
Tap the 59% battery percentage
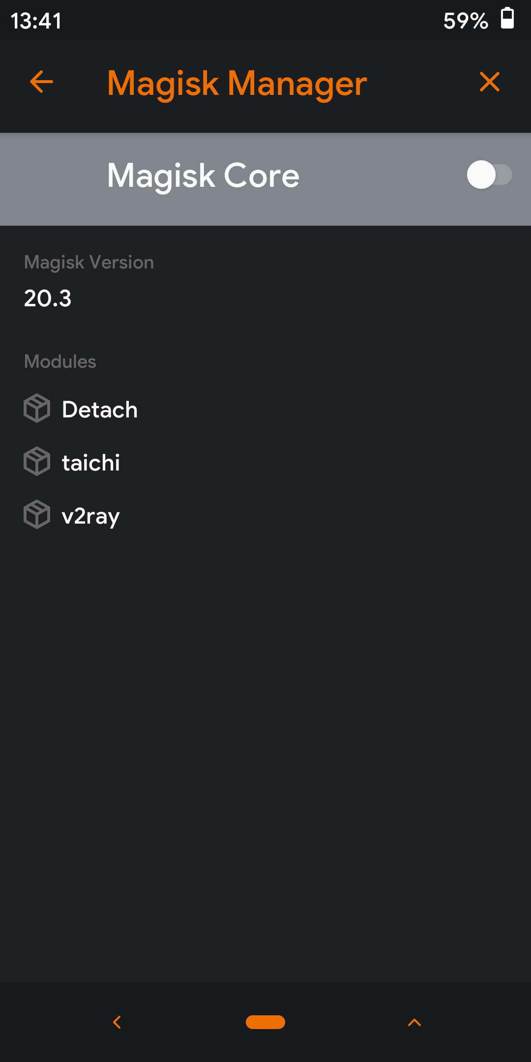tap(466, 21)
